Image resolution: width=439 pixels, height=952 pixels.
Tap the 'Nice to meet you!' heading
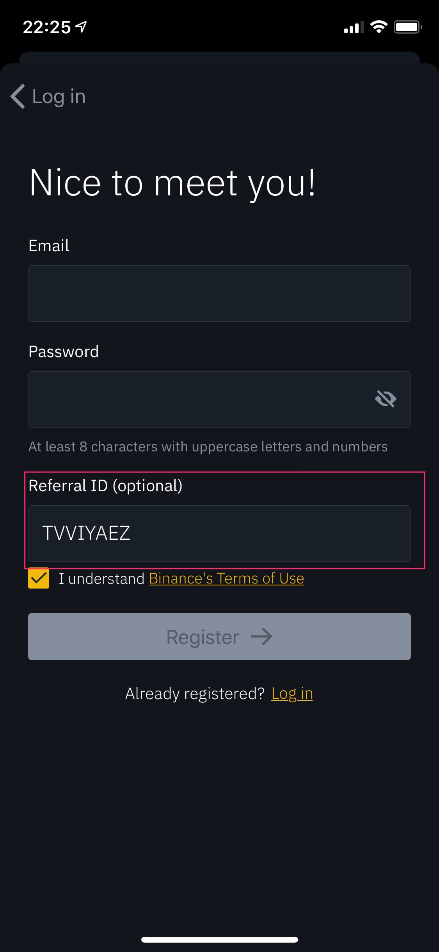[172, 183]
